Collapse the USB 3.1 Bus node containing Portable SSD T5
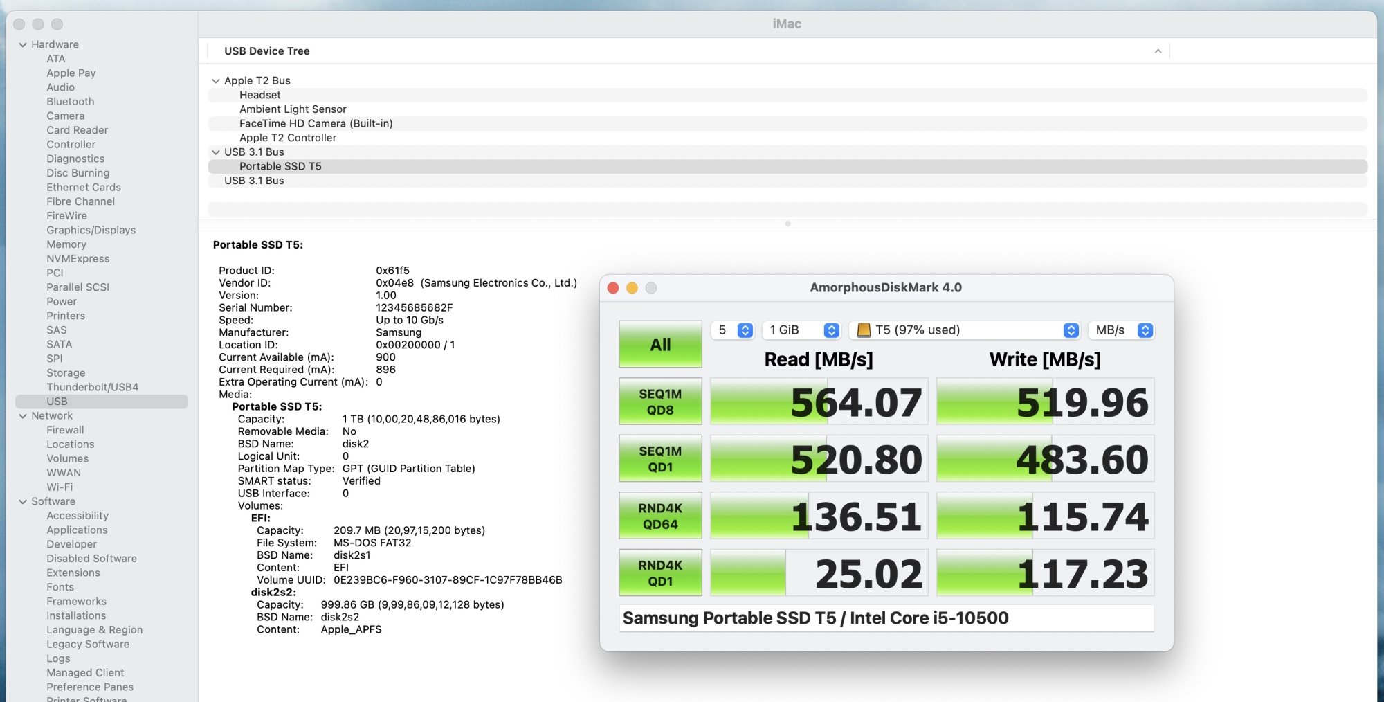This screenshot has width=1384, height=702. click(216, 152)
